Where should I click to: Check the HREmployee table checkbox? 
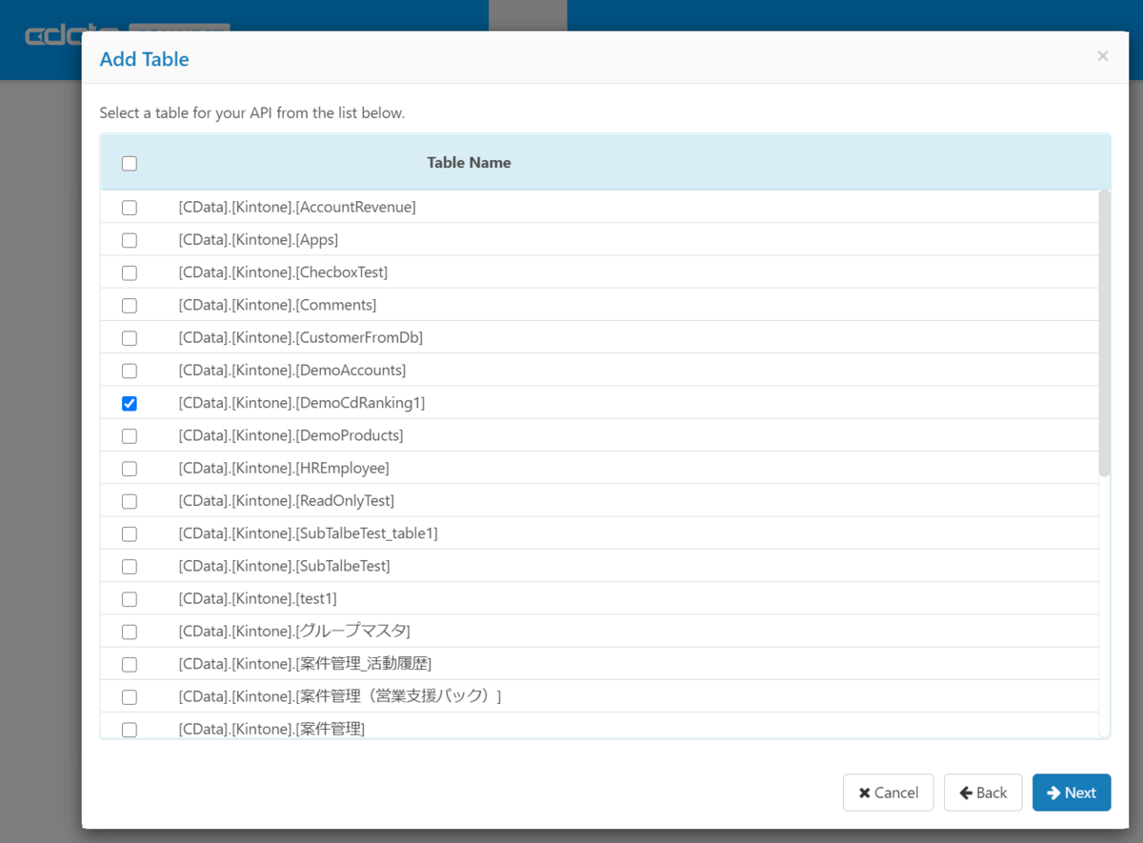(130, 469)
